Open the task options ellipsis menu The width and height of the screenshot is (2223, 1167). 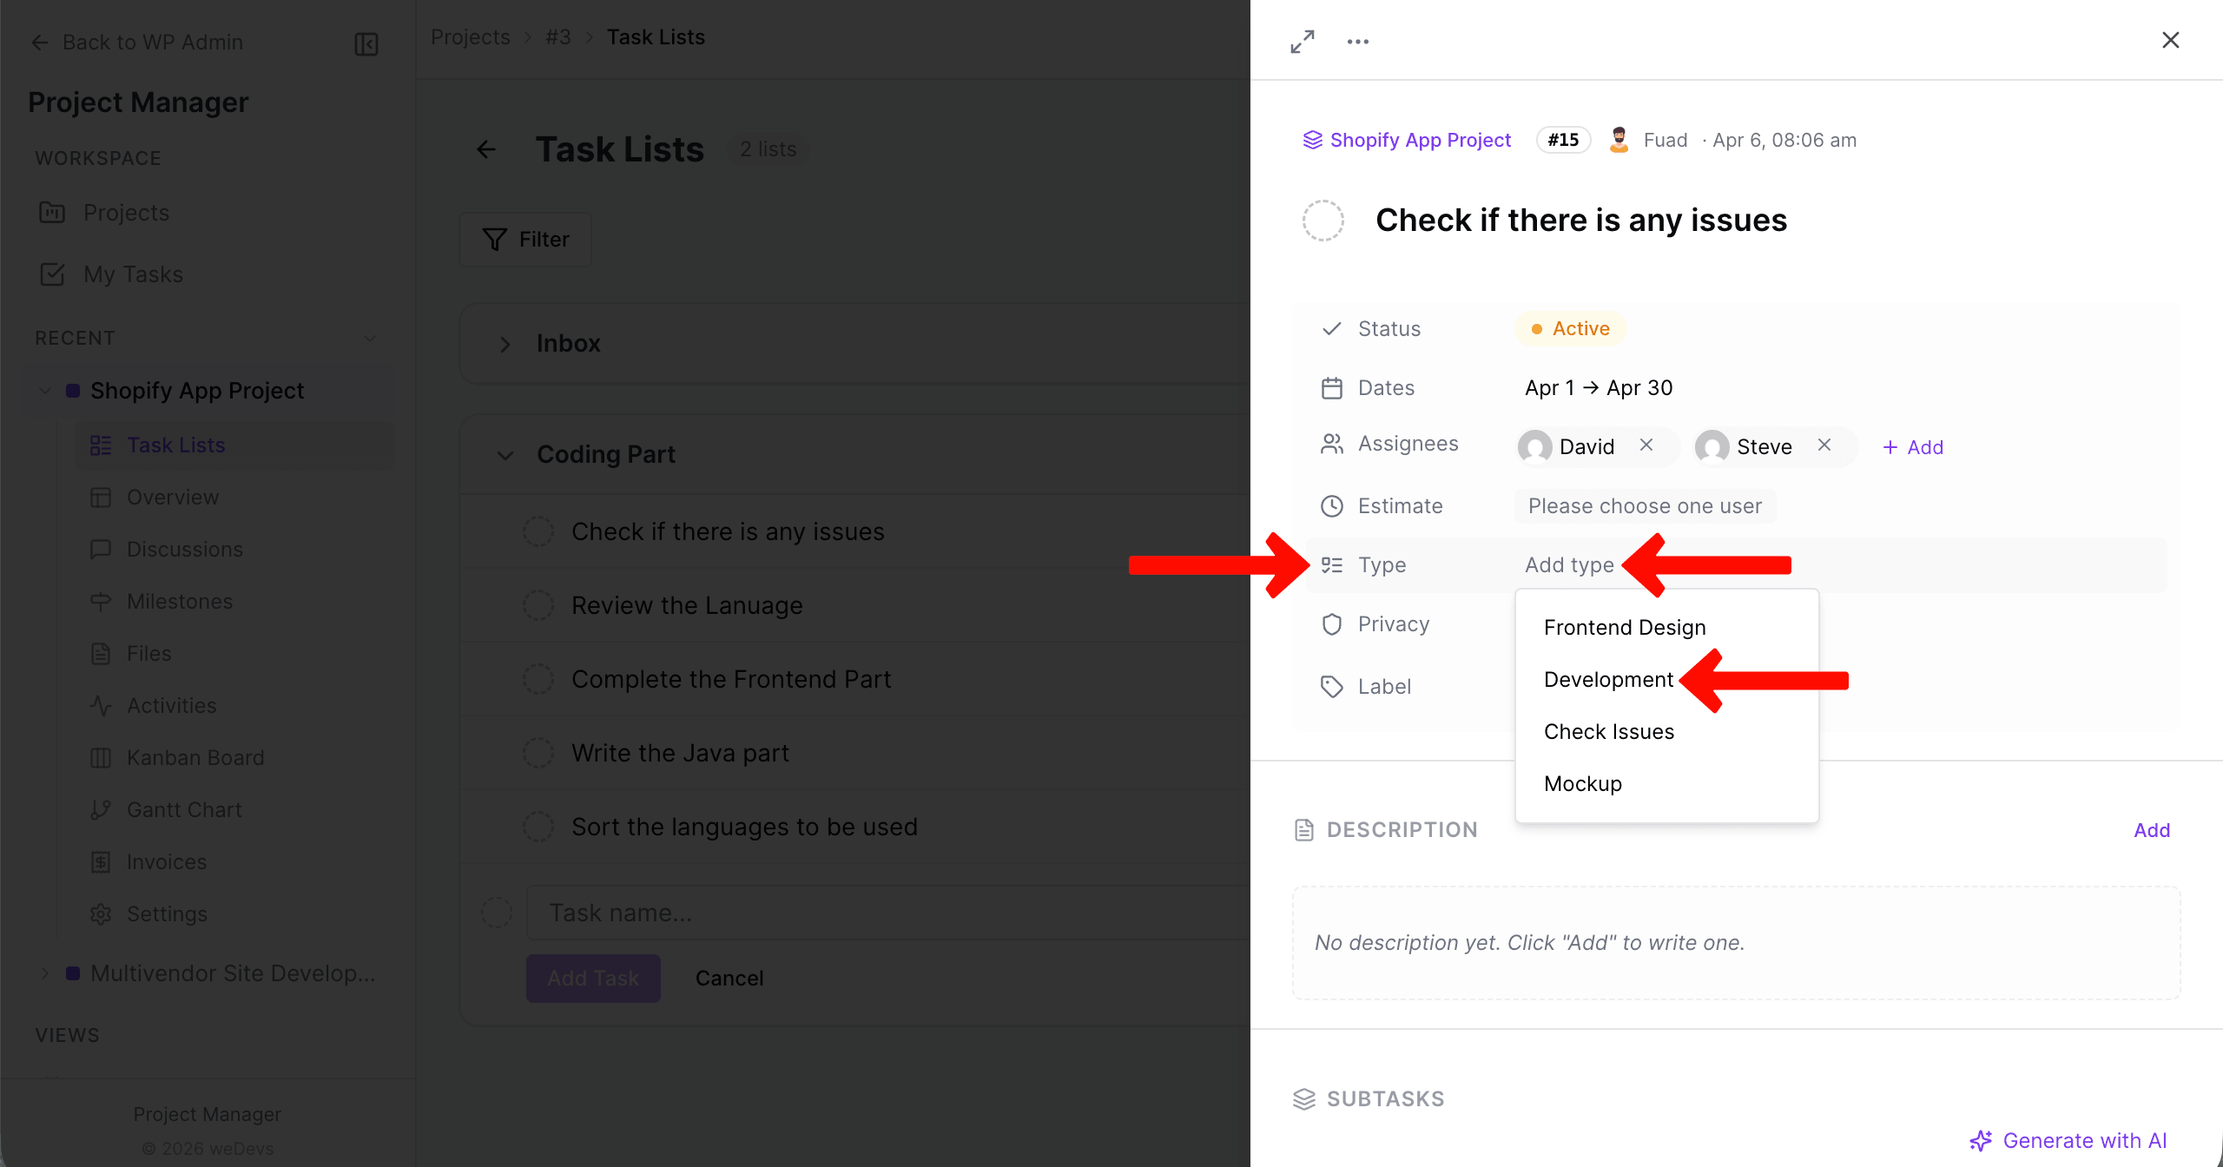[1357, 40]
